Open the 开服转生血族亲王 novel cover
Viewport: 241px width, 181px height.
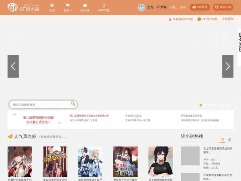(x=20, y=162)
